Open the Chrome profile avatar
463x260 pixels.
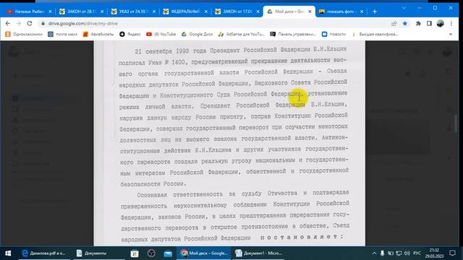[x=440, y=24]
